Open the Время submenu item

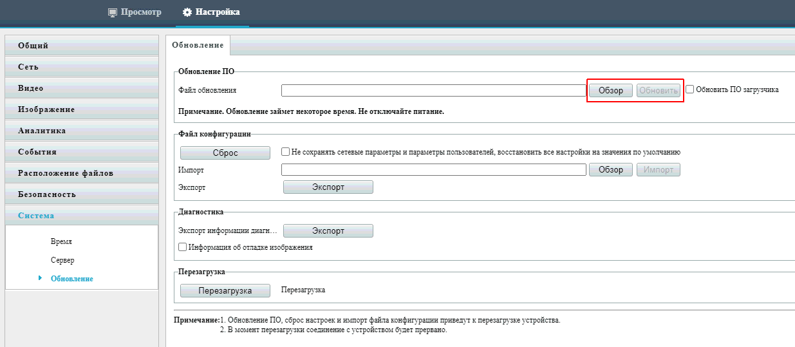61,241
